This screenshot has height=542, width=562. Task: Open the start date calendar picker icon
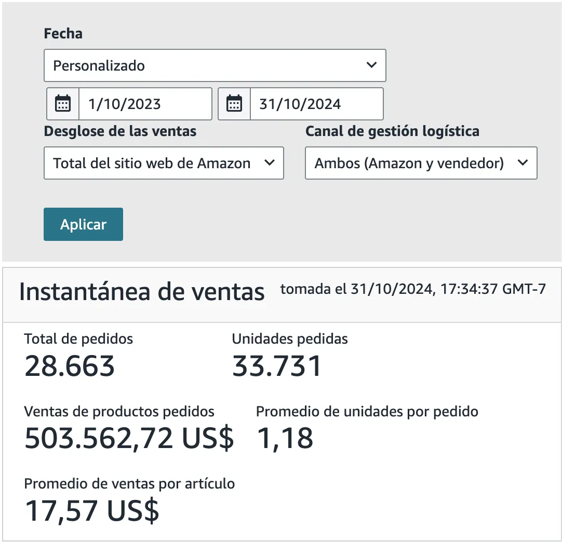click(x=63, y=104)
